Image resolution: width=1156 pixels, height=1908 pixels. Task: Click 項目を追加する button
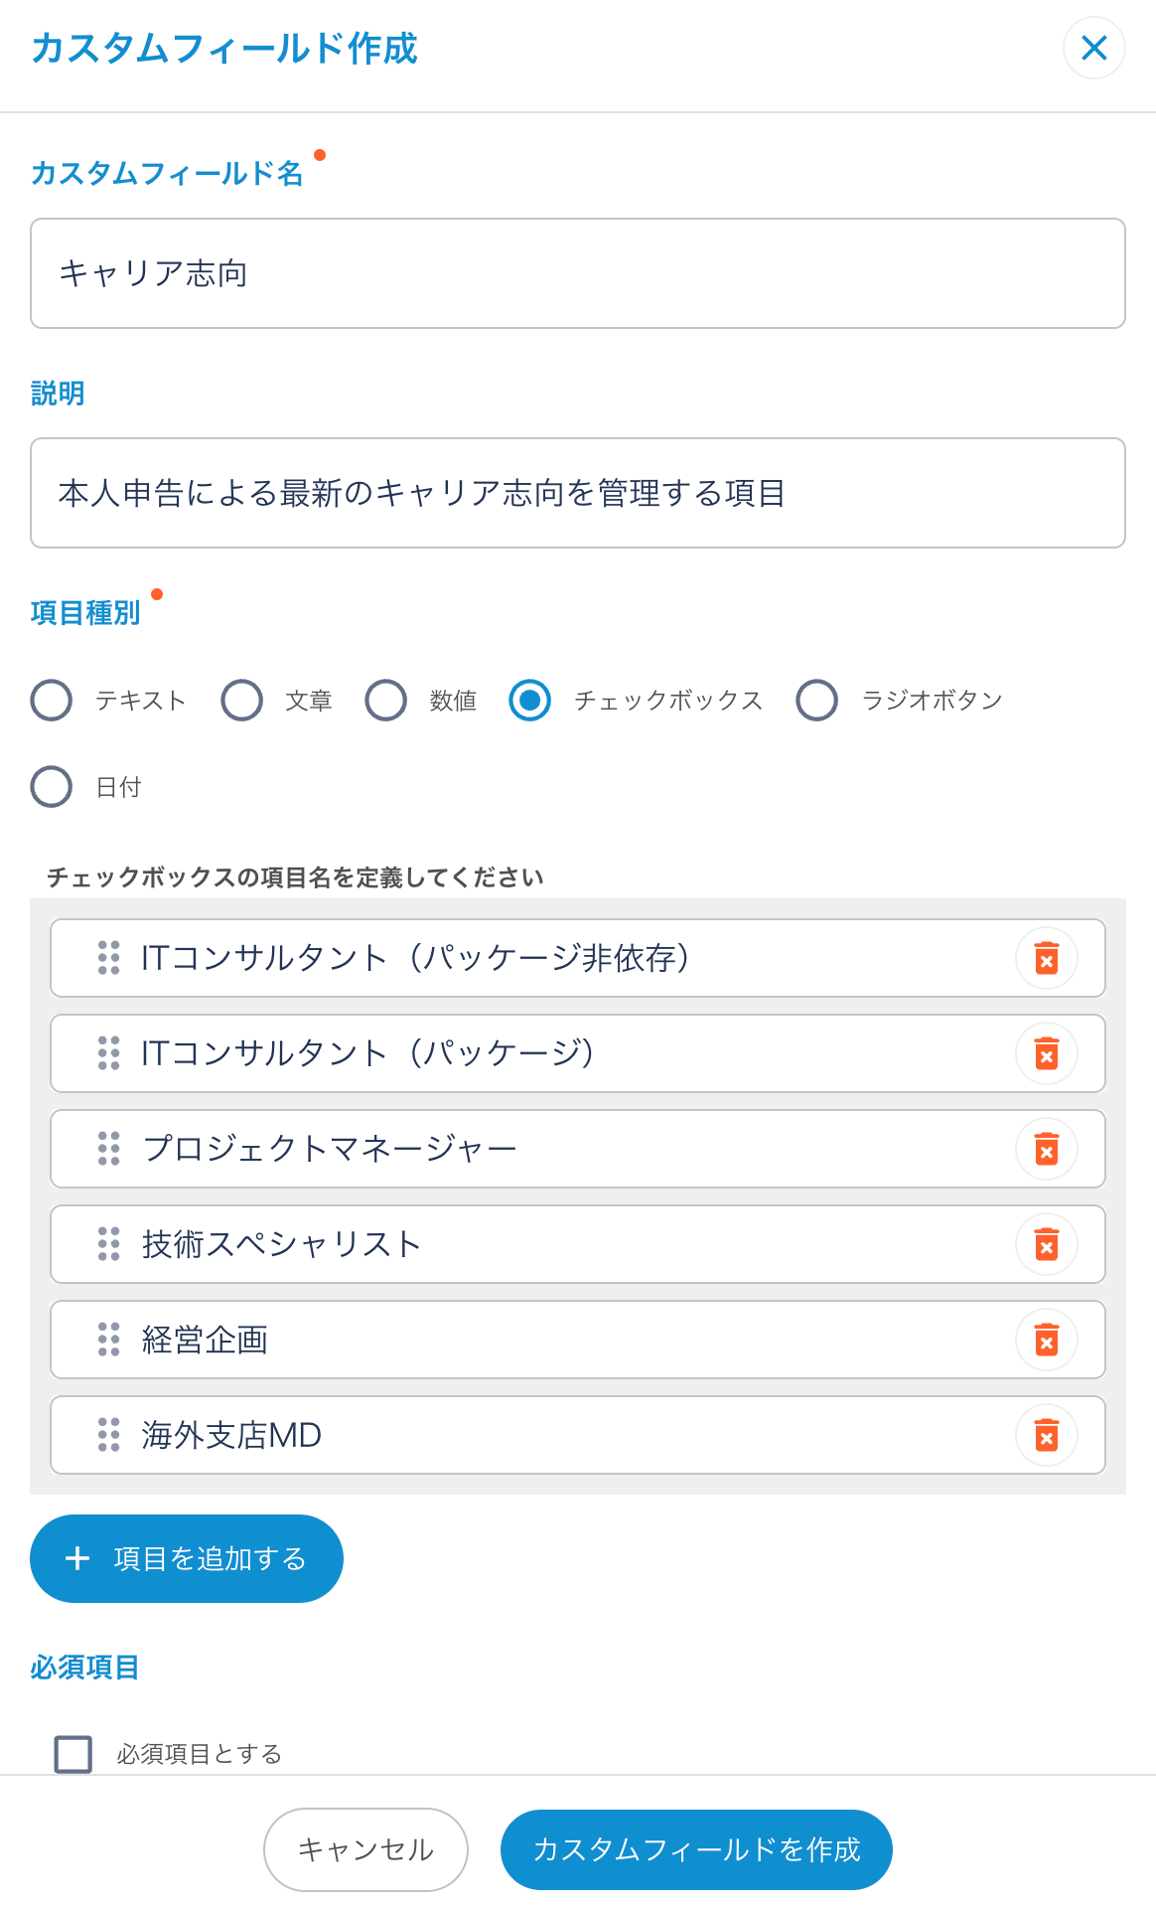click(x=187, y=1558)
